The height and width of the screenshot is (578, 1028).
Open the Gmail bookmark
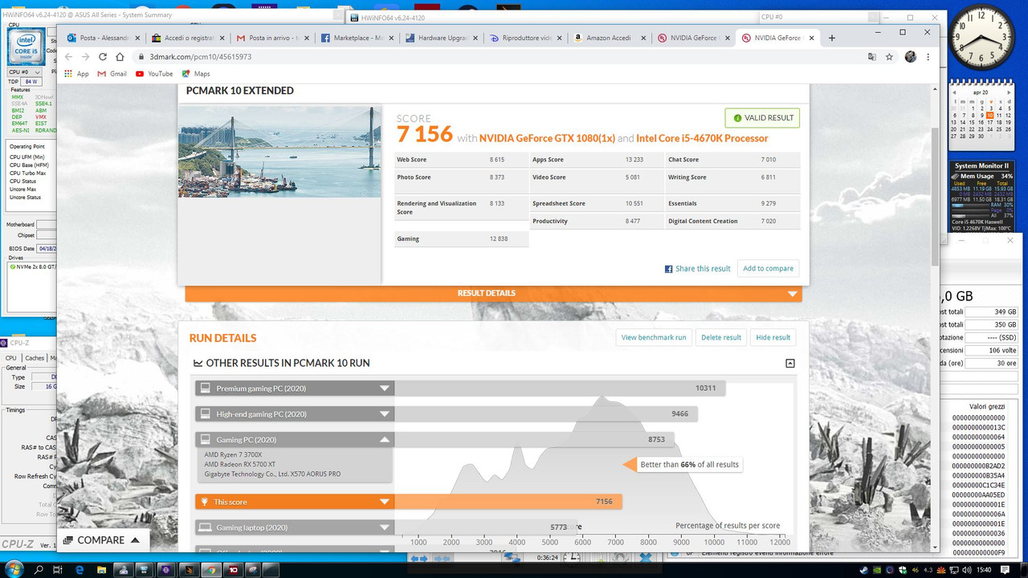(x=112, y=74)
